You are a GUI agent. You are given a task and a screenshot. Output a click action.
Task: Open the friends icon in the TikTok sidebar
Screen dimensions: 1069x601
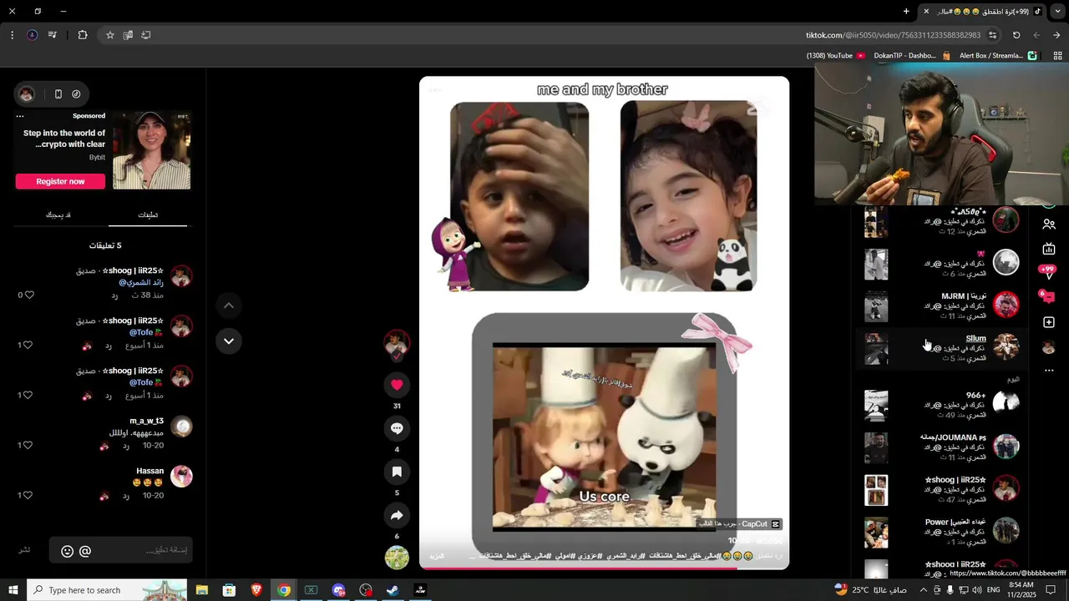coord(1049,224)
